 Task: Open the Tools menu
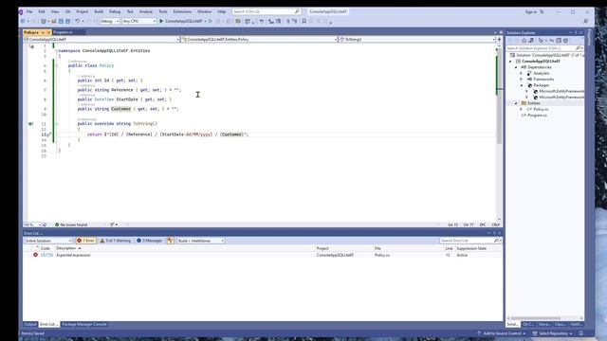(163, 11)
